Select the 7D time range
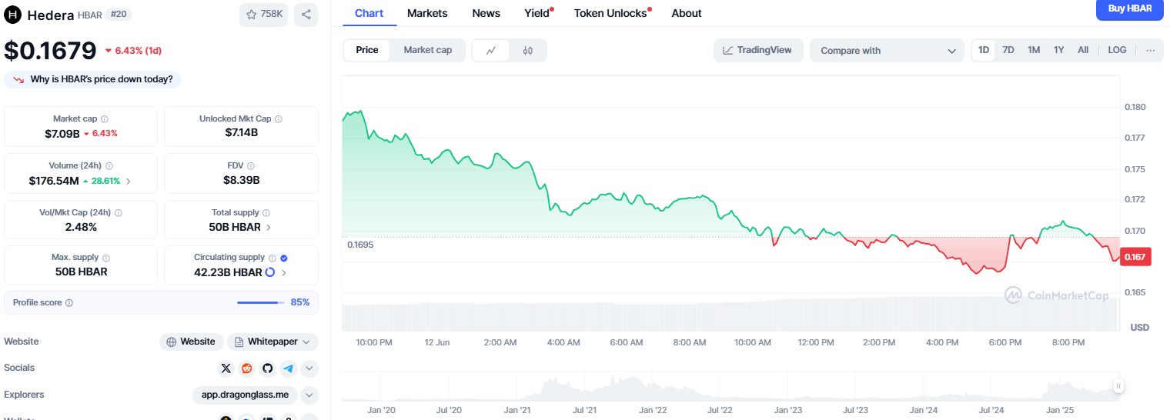The height and width of the screenshot is (420, 1170). tap(1008, 50)
